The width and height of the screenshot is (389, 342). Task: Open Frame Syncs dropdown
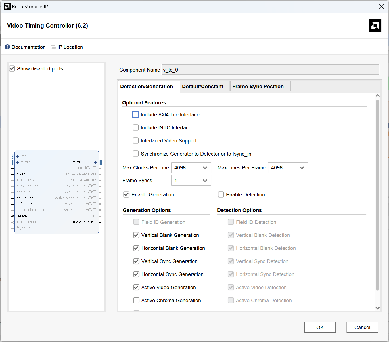[191, 180]
